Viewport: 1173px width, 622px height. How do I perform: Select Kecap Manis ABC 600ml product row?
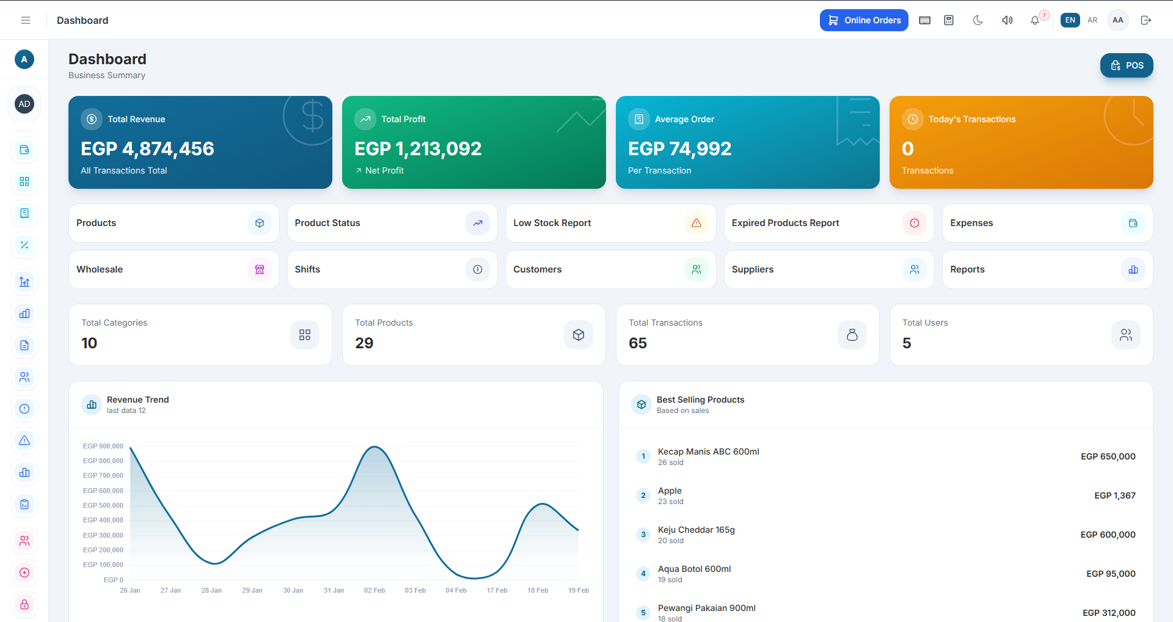(885, 456)
